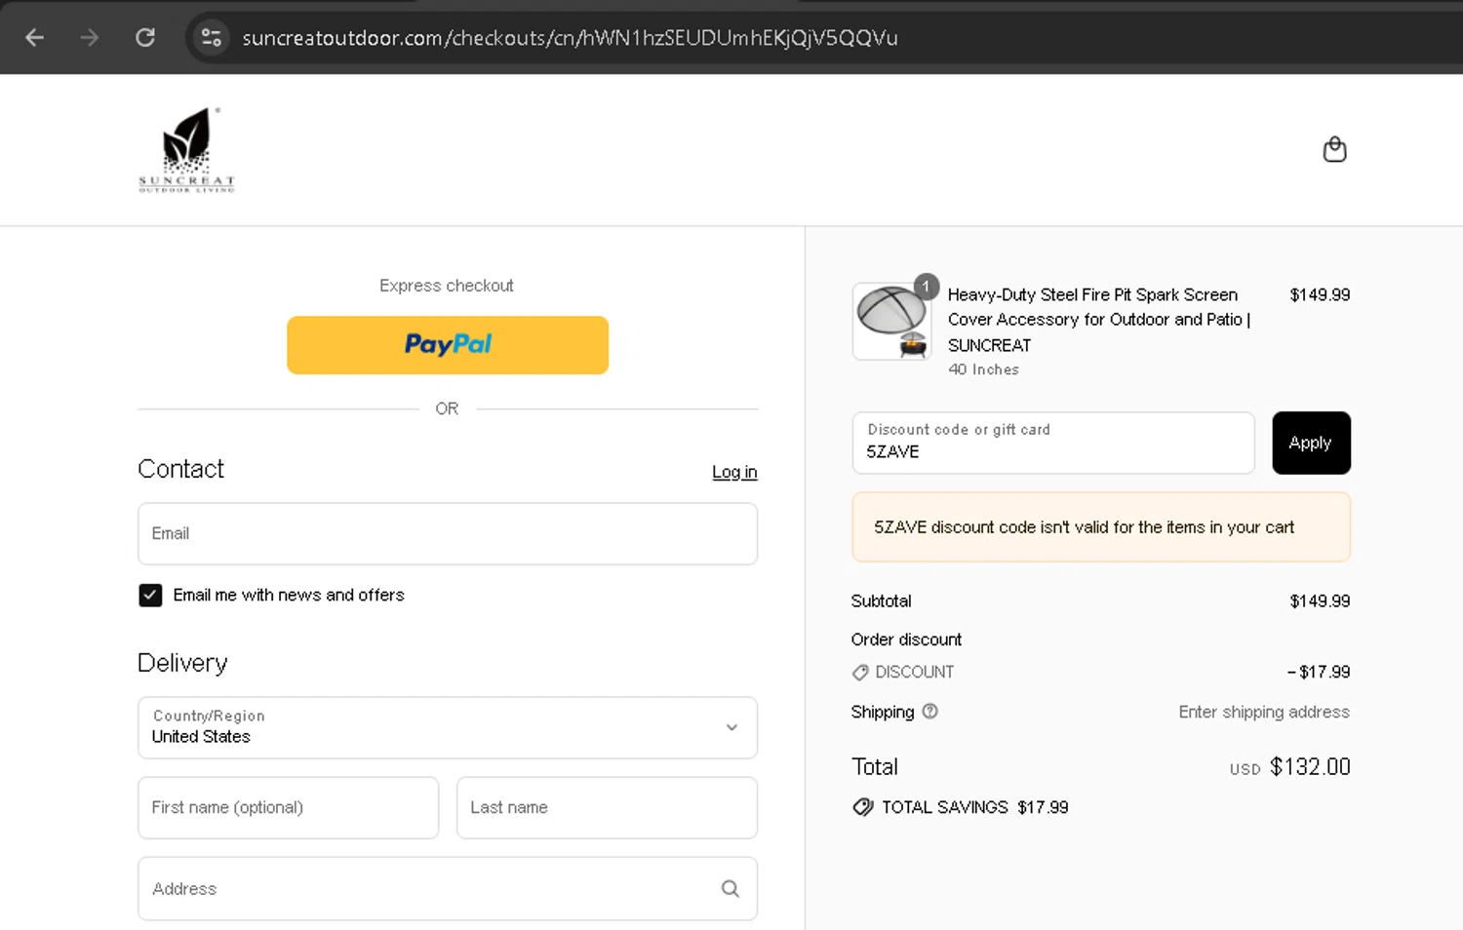Apply the discount code
The width and height of the screenshot is (1463, 930).
pyautogui.click(x=1311, y=443)
